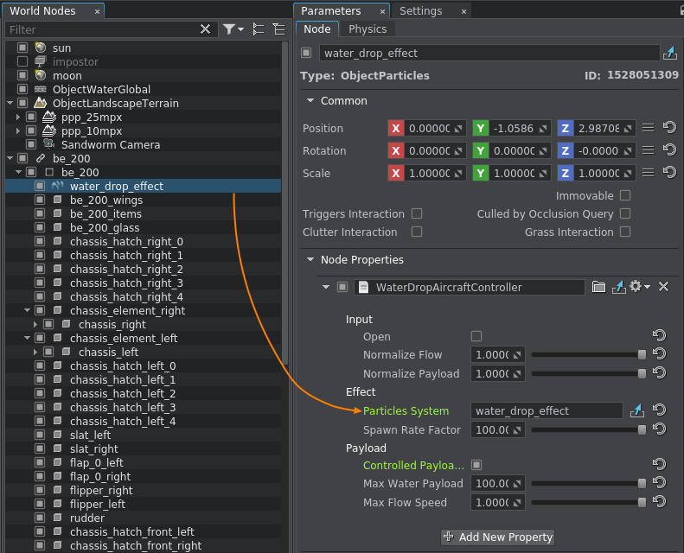The image size is (684, 553).
Task: Select the be_200_wings node in the tree
Action: pyautogui.click(x=105, y=200)
